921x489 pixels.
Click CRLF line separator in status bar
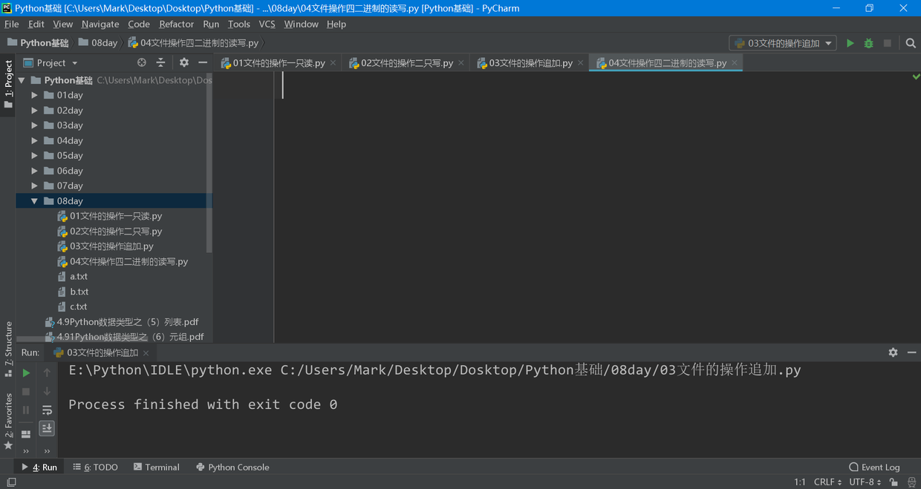click(827, 482)
